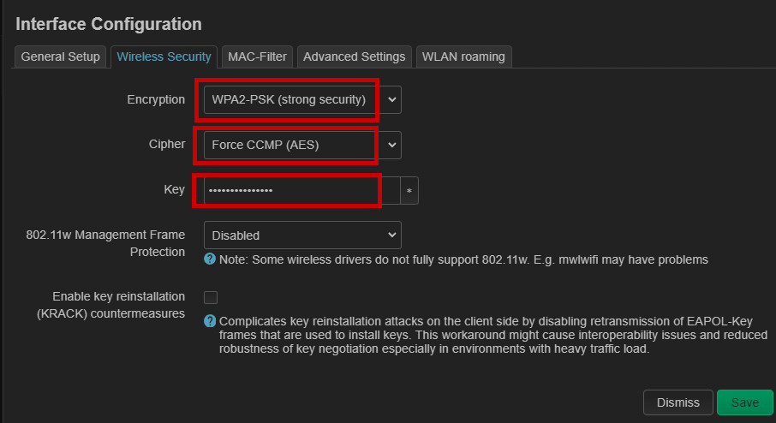Click the 802.11w dropdown arrow chevron
The image size is (776, 423).
point(392,235)
